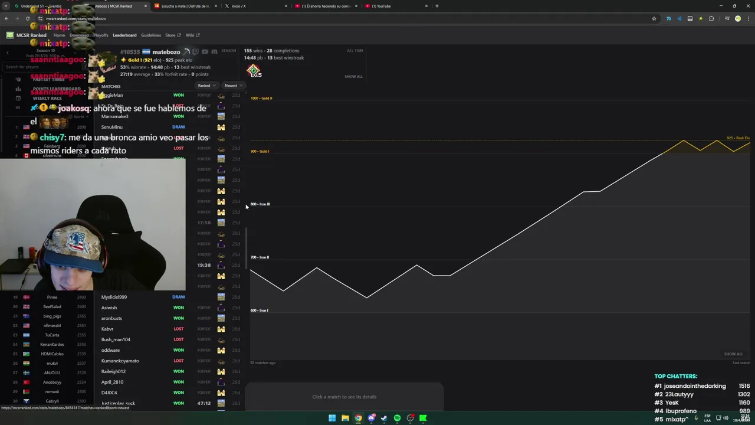Open the Guidelines nav item
Viewport: 755px width, 425px height.
tap(151, 35)
